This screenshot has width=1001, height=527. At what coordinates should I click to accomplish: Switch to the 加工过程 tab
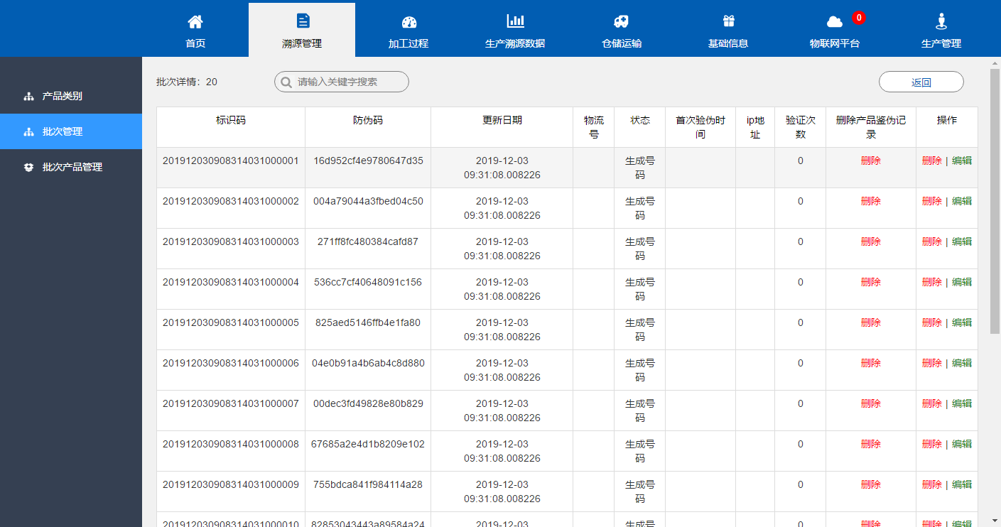coord(408,43)
